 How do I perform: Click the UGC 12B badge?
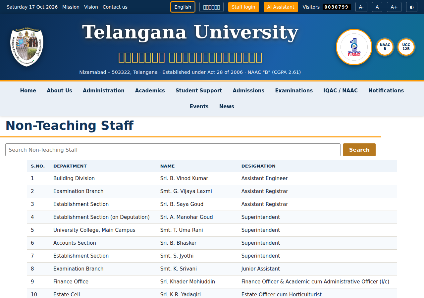406,47
